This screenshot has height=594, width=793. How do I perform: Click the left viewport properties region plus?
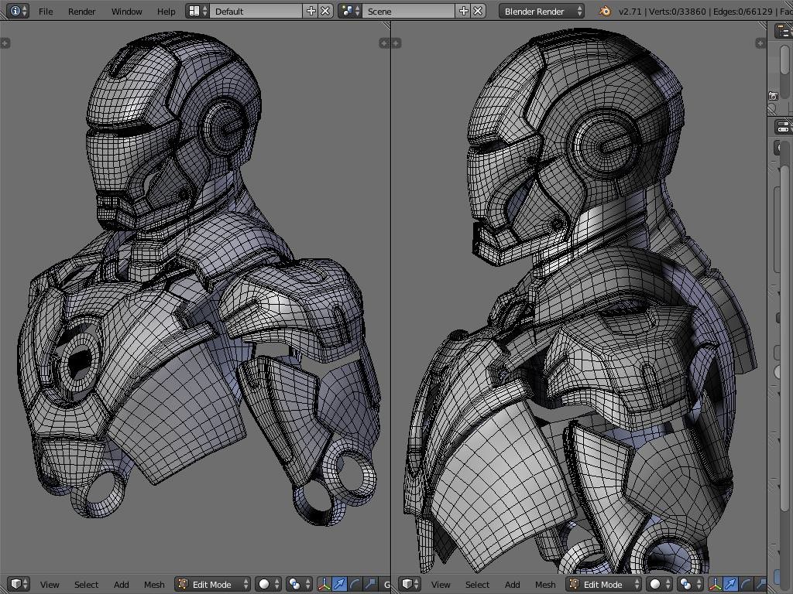[384, 43]
